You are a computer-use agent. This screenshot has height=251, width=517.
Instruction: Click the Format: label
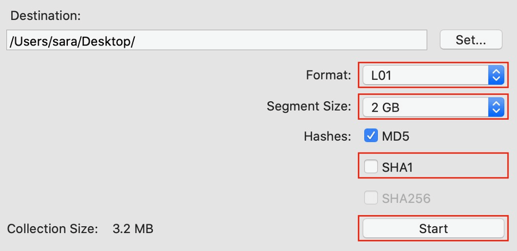point(329,76)
